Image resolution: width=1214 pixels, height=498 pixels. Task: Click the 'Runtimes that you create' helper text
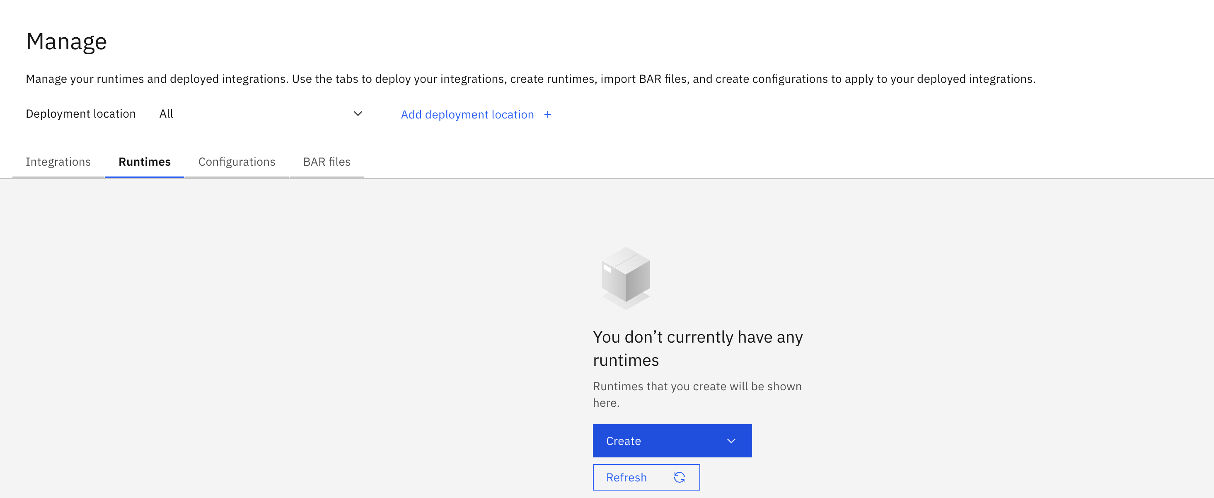696,394
